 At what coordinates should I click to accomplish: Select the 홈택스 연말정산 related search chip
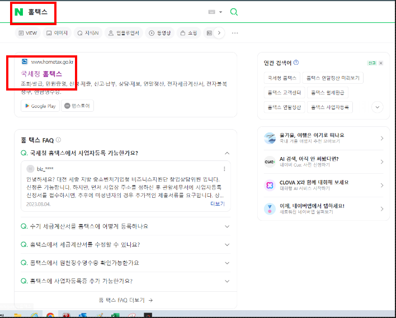284,107
